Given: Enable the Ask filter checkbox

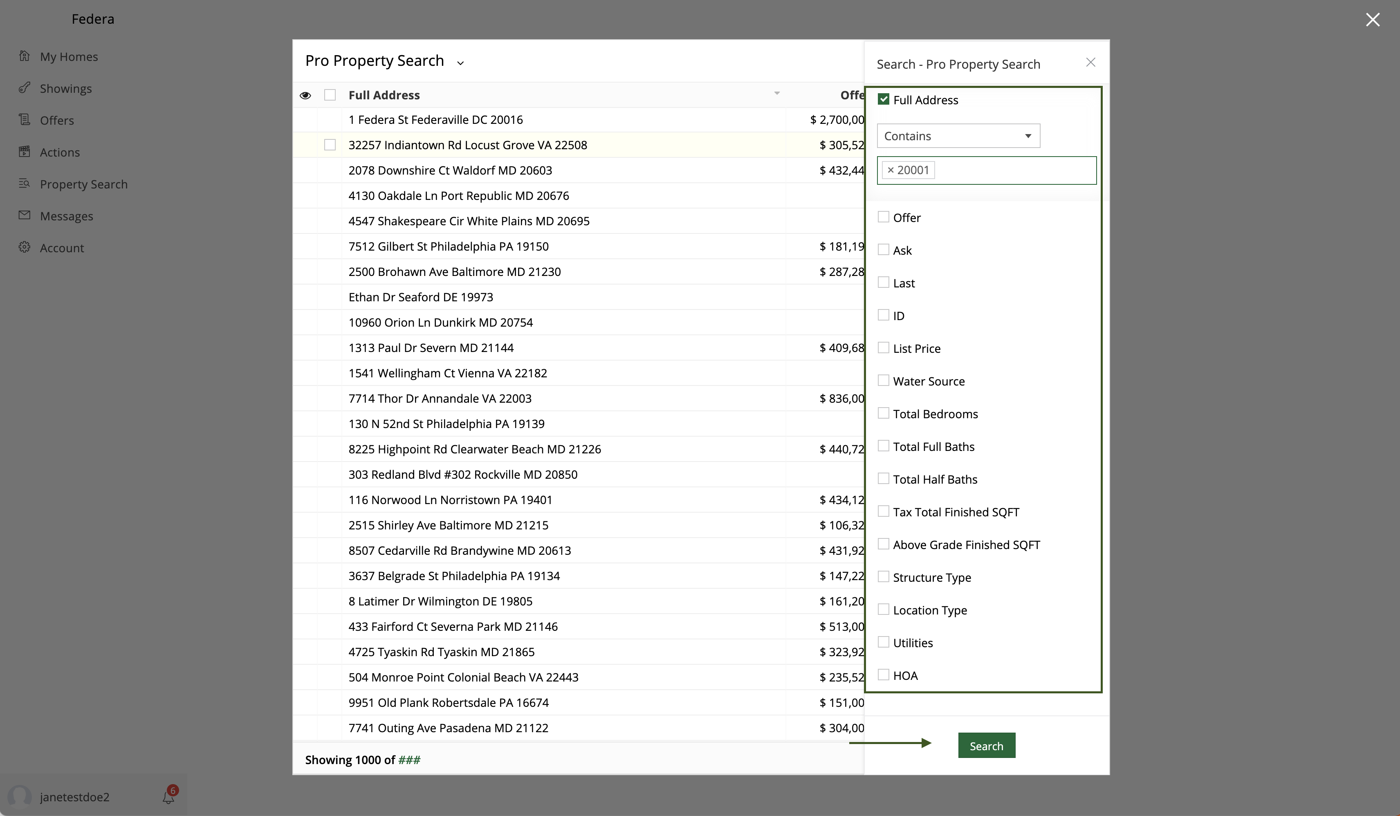Looking at the screenshot, I should point(883,249).
